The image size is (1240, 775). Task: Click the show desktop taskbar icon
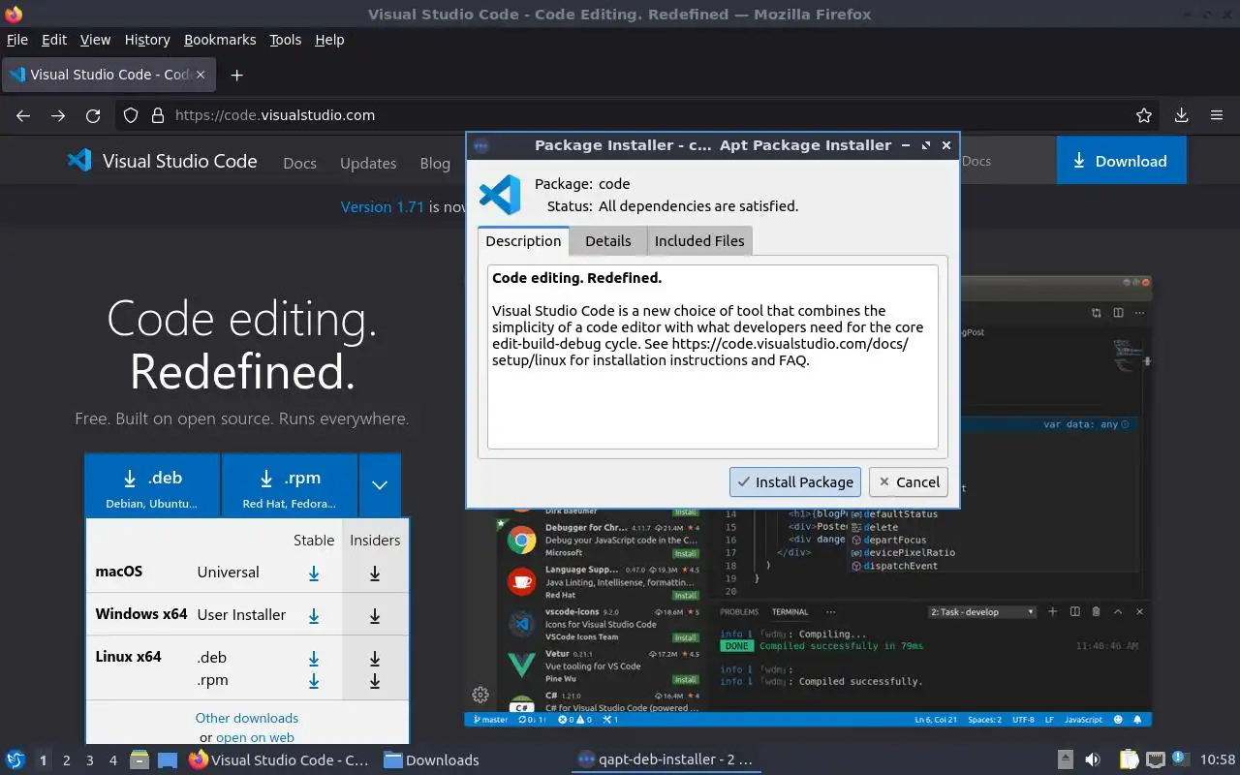(168, 759)
